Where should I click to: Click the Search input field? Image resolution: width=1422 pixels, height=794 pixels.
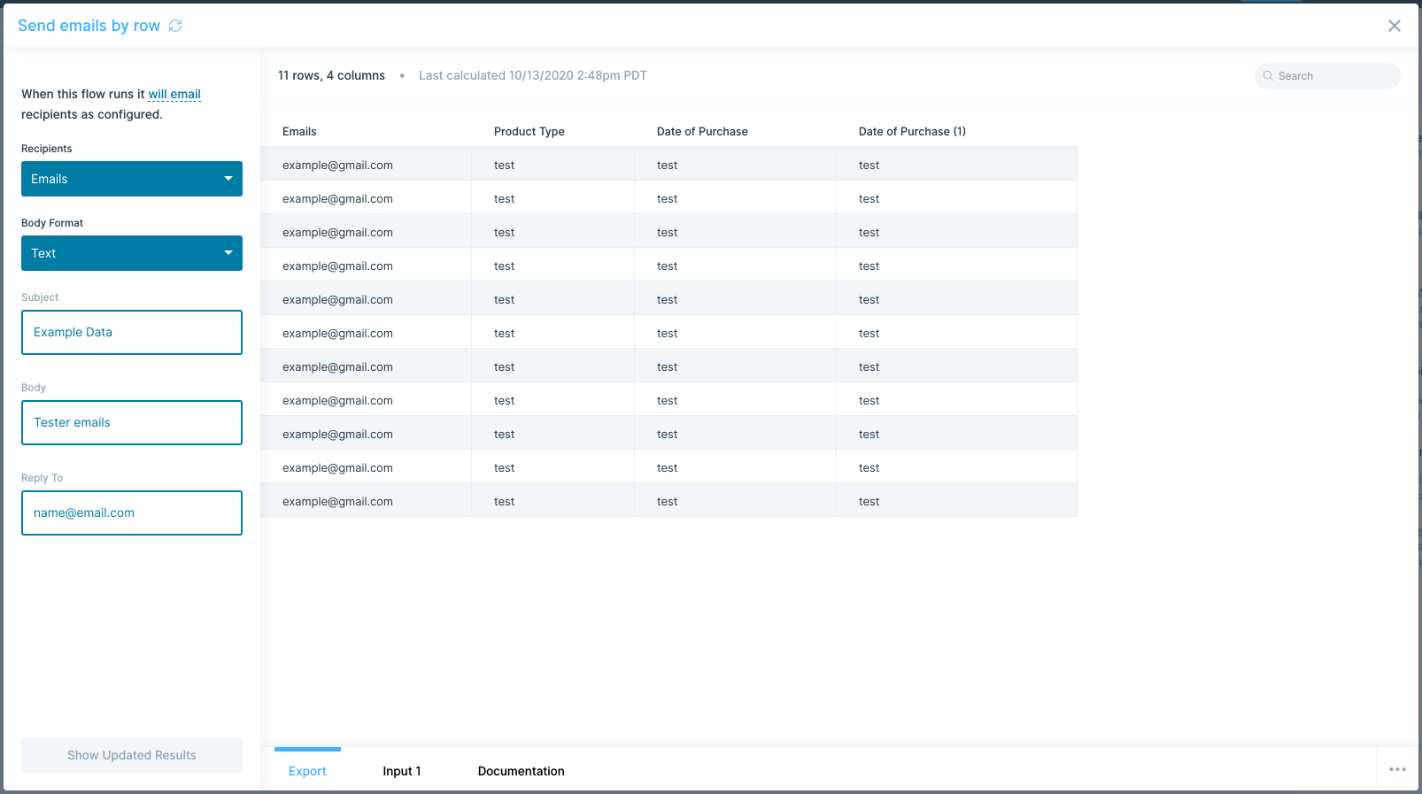pos(1327,76)
